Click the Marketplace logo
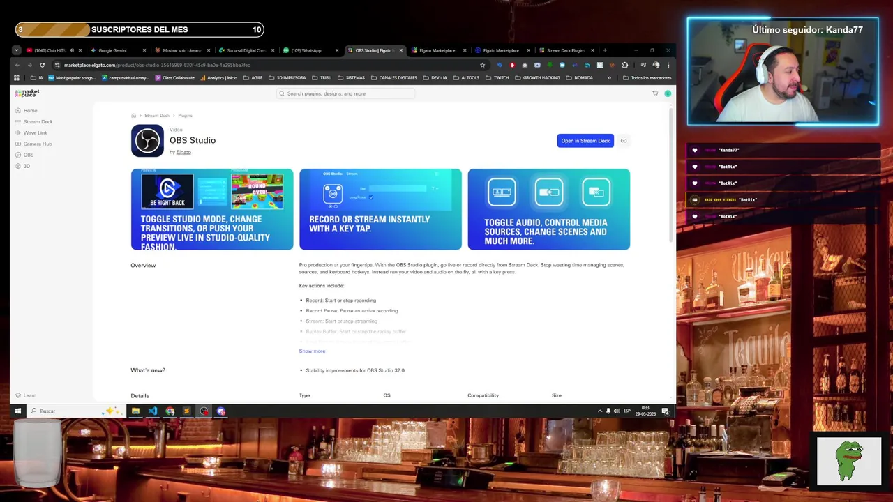 coord(27,93)
